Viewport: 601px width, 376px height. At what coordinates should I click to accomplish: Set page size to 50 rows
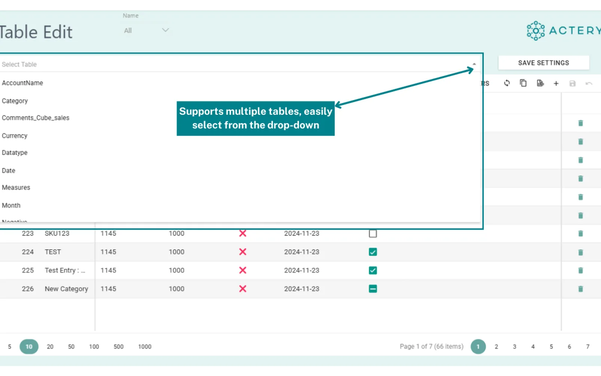71,347
